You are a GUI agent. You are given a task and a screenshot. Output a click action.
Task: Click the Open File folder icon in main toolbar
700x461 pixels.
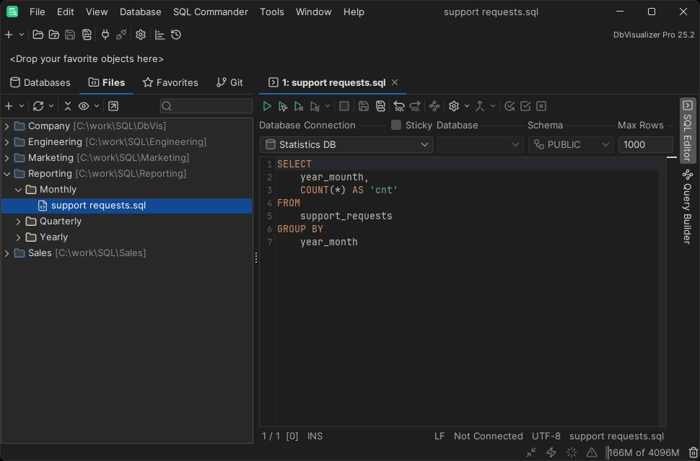pos(38,35)
